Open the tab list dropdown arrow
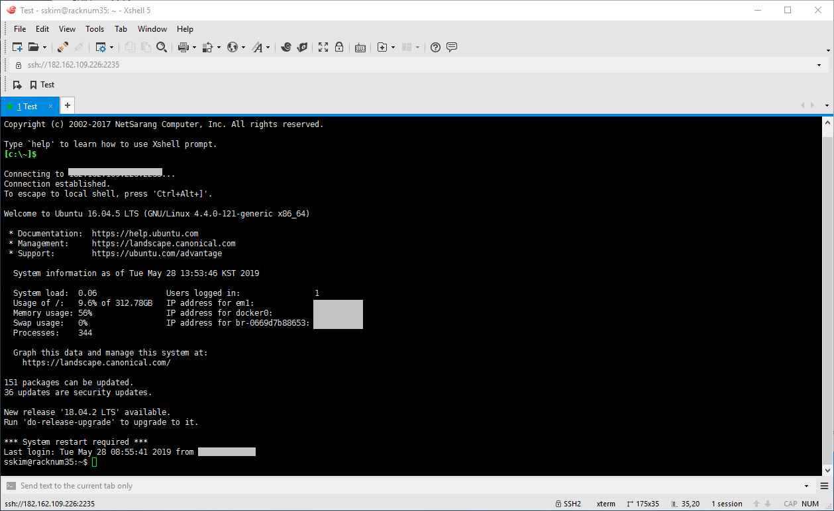The width and height of the screenshot is (834, 511). [827, 105]
